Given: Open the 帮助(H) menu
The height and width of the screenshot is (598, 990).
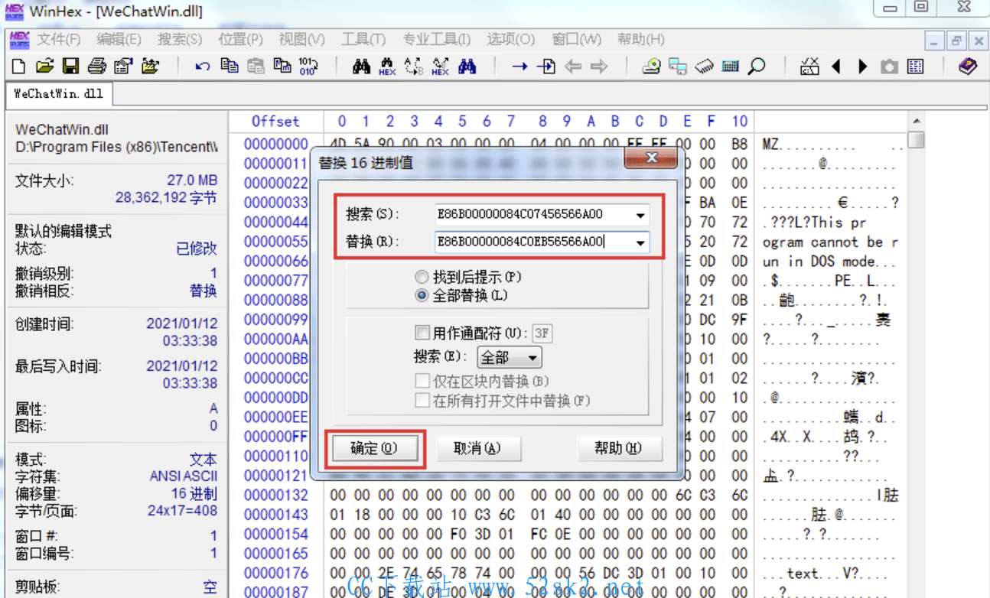Looking at the screenshot, I should [640, 39].
